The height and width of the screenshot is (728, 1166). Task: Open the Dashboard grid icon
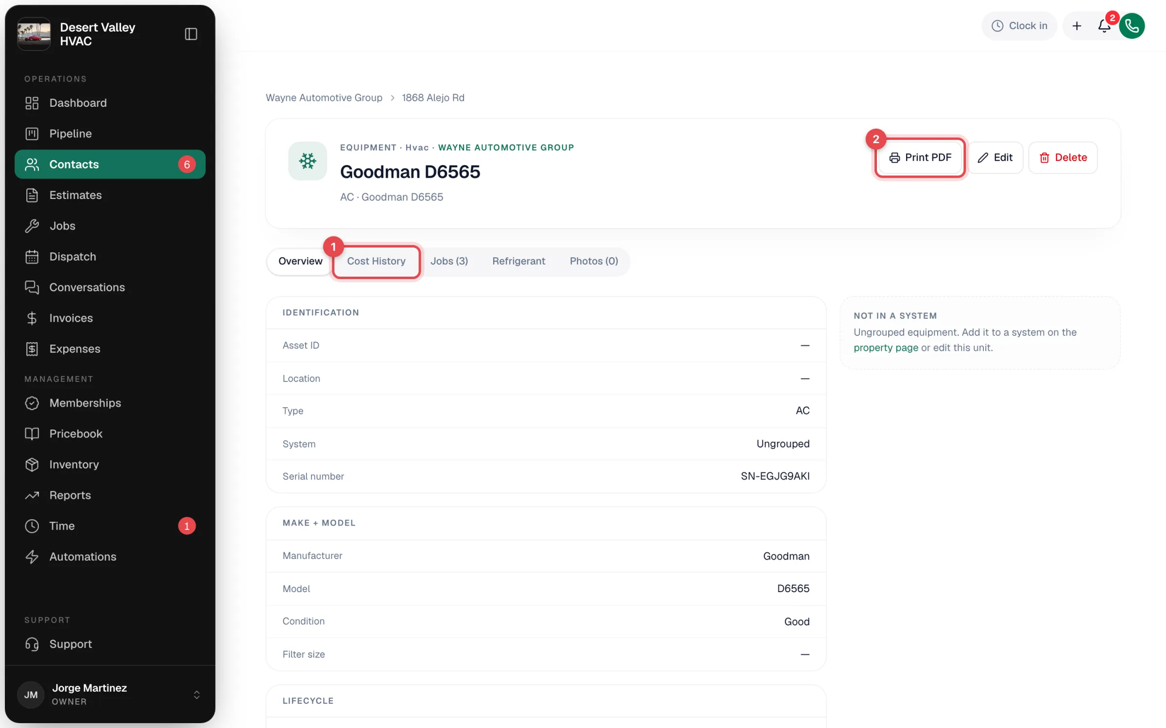pos(32,103)
